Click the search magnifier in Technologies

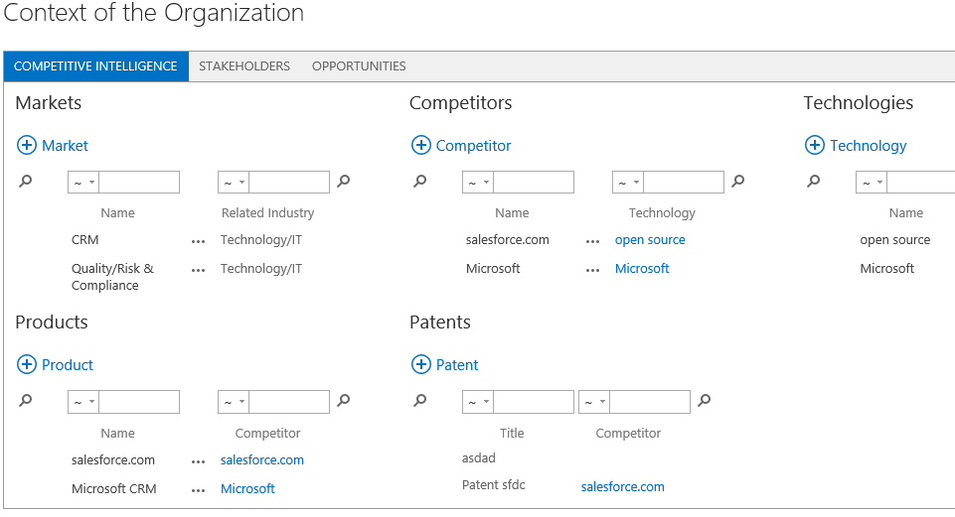[x=814, y=181]
